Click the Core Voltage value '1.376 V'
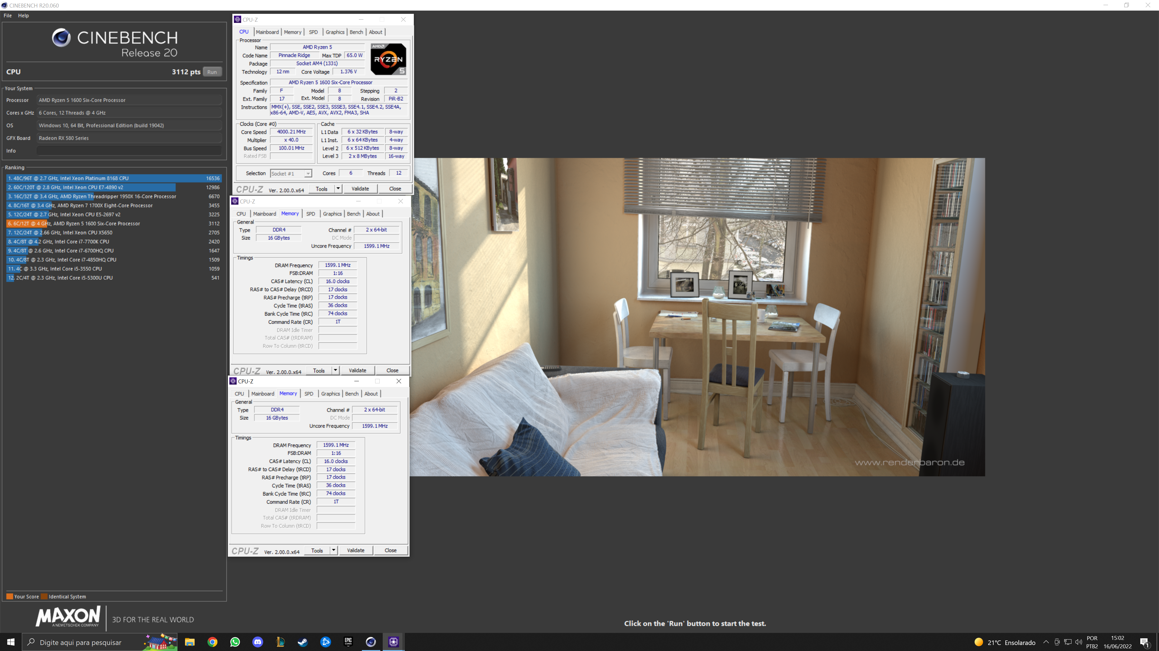Screen dimensions: 1159x651 (348, 71)
